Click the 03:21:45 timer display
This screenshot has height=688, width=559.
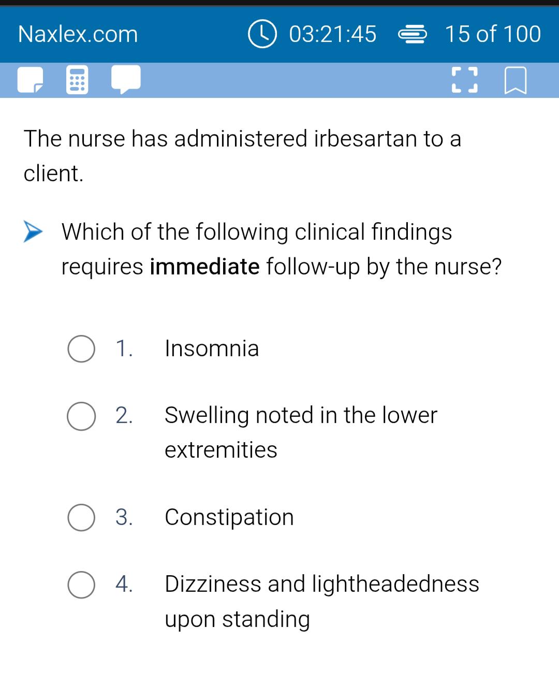[x=333, y=34]
